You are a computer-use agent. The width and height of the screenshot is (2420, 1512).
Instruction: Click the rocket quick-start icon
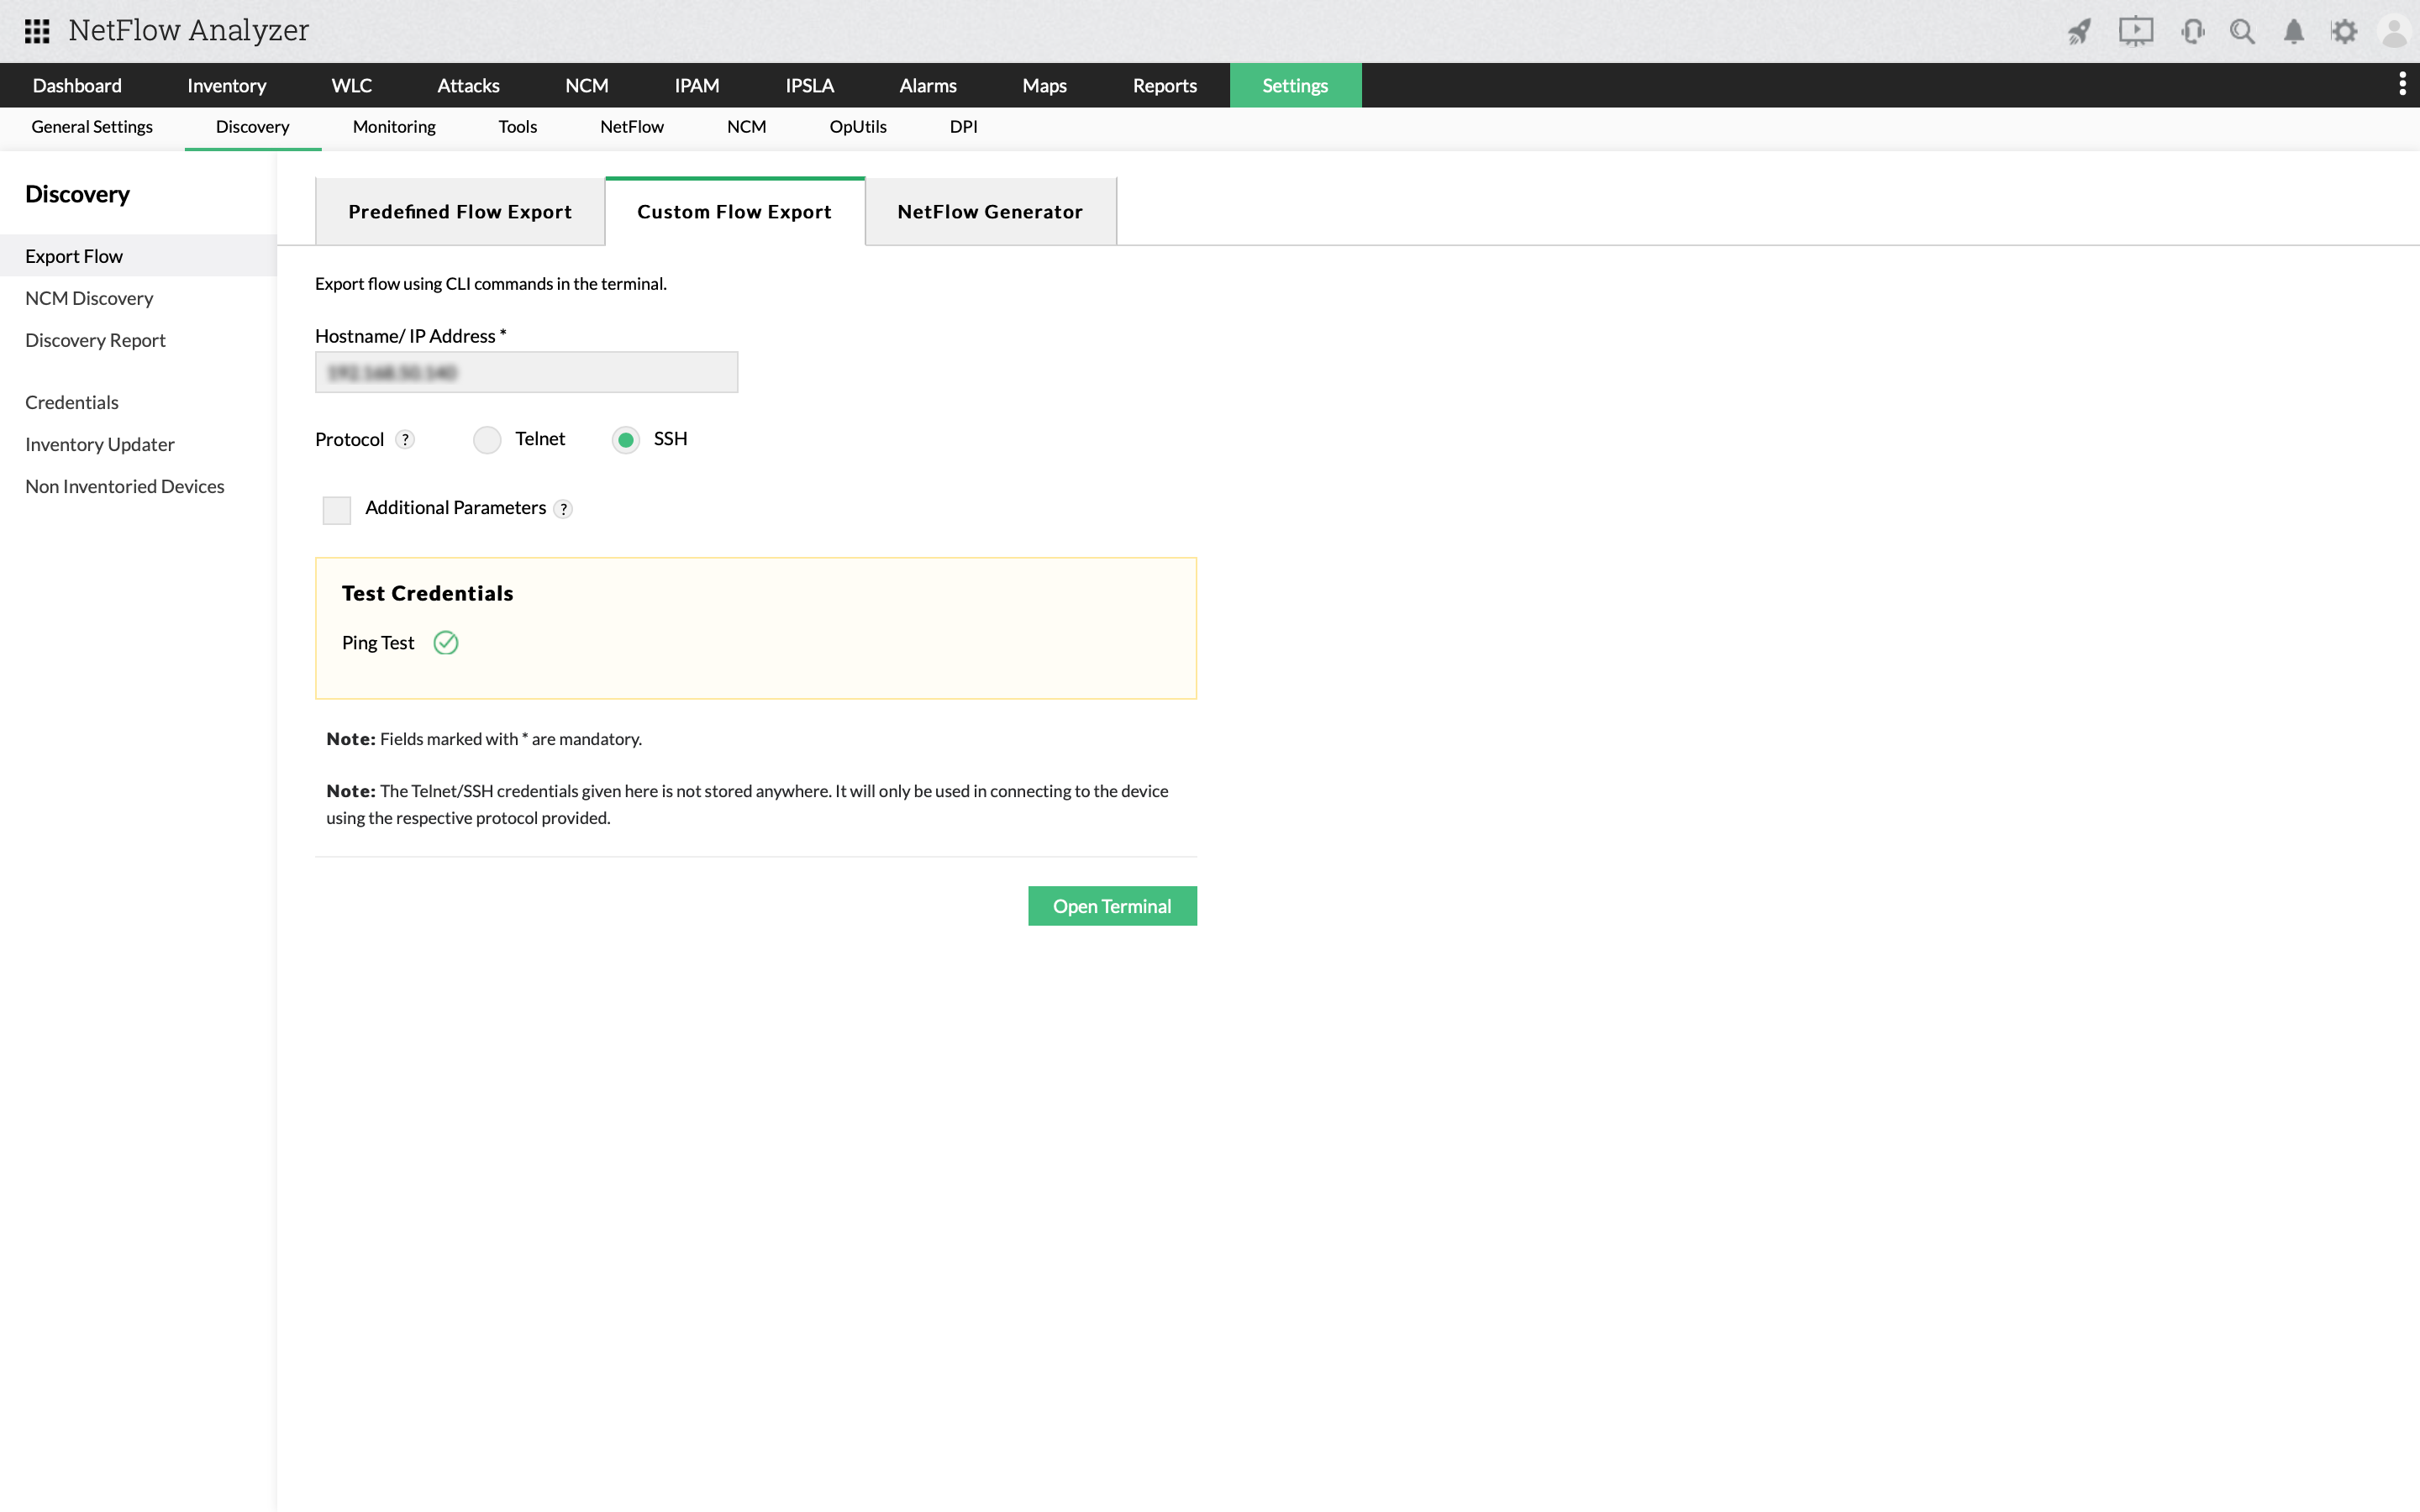(2079, 31)
